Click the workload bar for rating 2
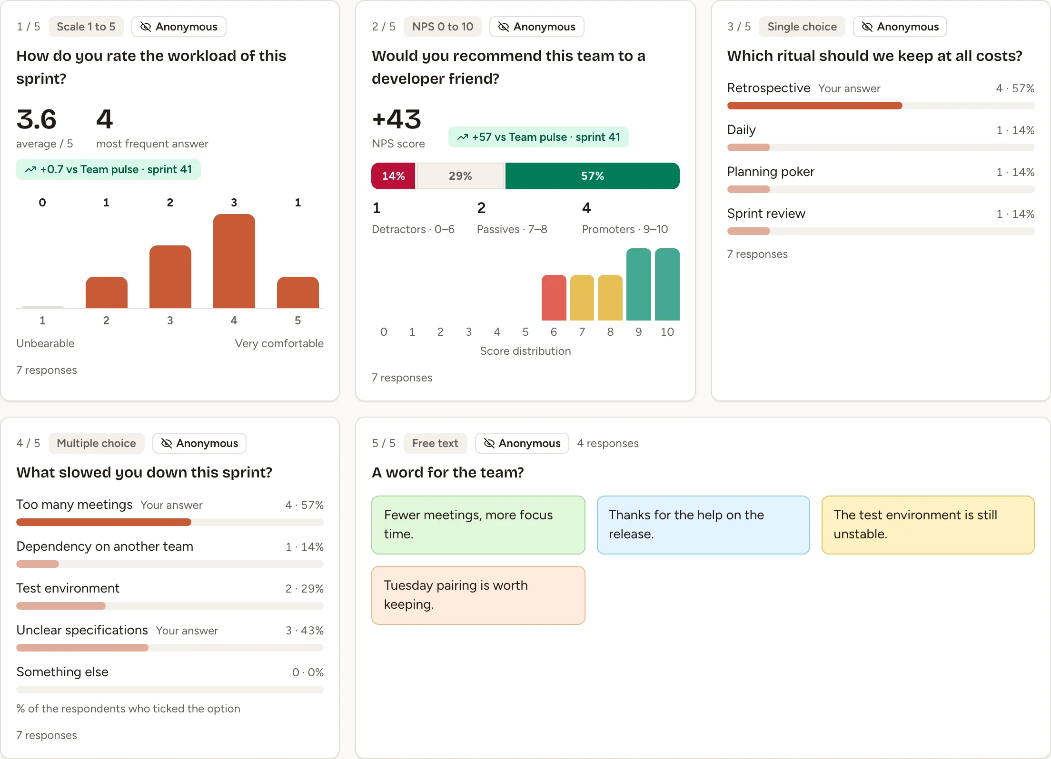The height and width of the screenshot is (759, 1051). [106, 292]
